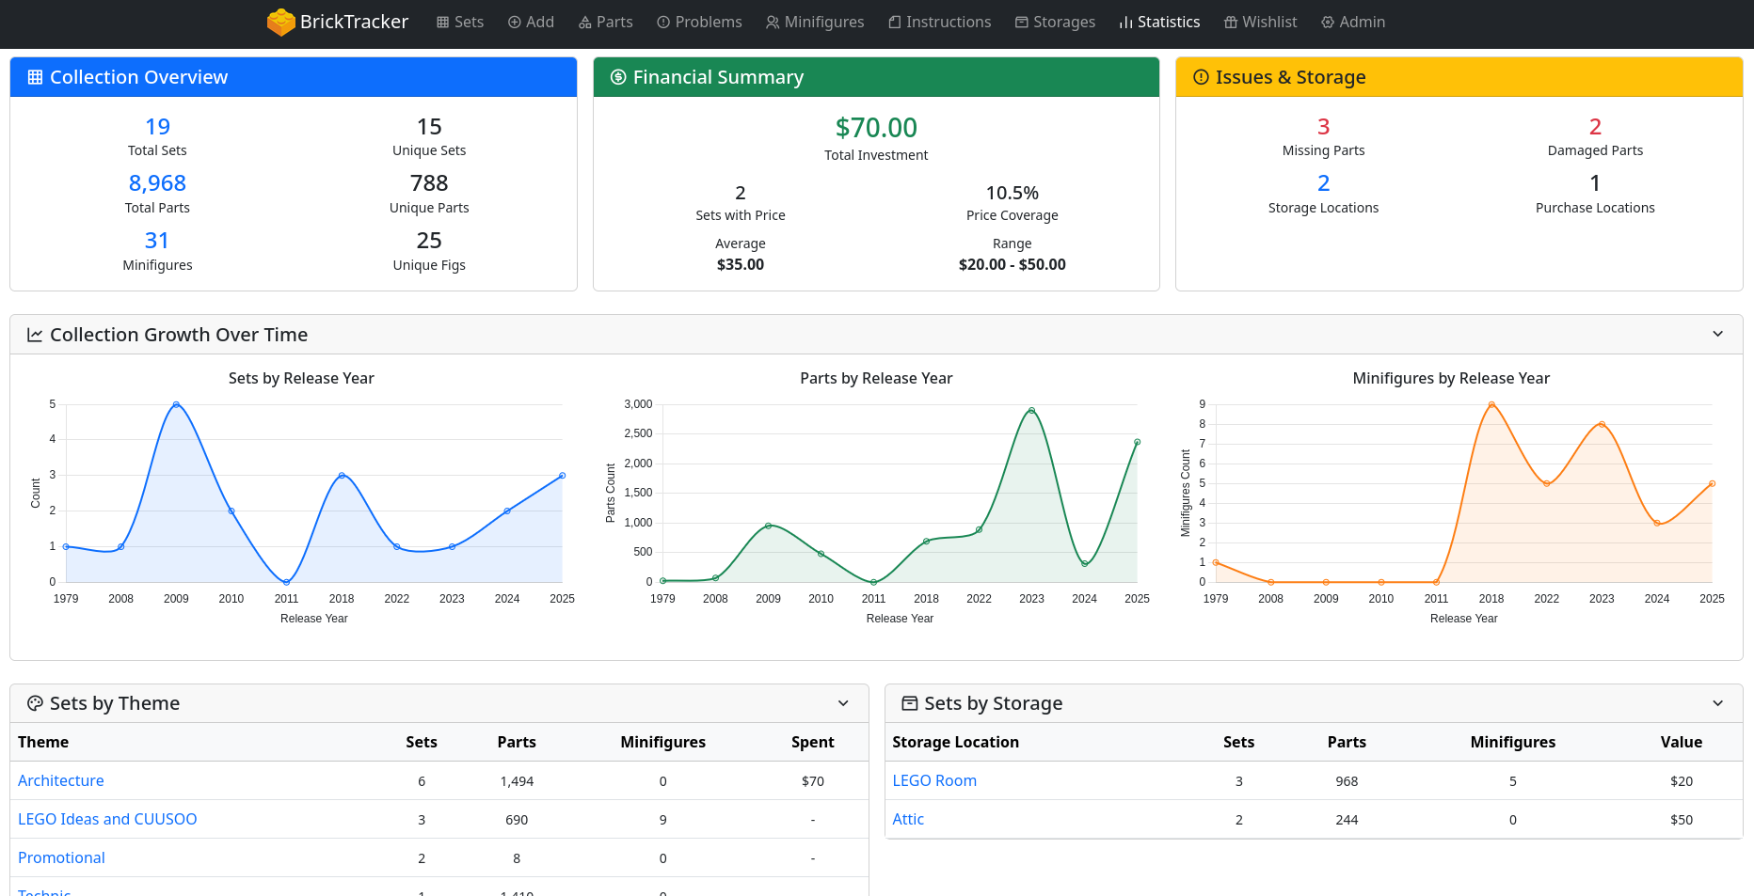This screenshot has height=896, width=1754.
Task: Click the Collection Overview grid icon
Action: click(x=35, y=77)
